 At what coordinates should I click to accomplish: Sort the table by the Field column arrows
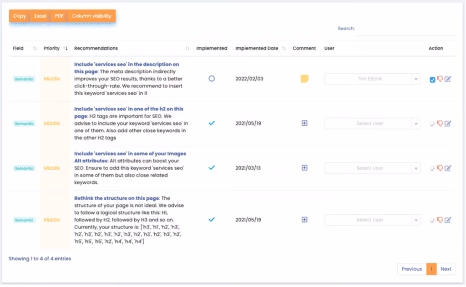tap(35, 48)
